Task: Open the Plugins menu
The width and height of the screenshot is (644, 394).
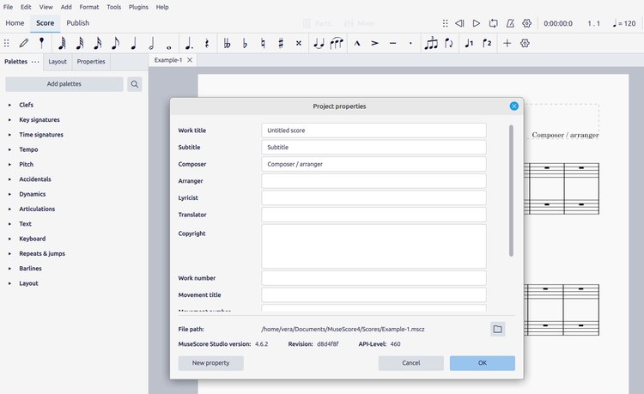Action: tap(138, 7)
